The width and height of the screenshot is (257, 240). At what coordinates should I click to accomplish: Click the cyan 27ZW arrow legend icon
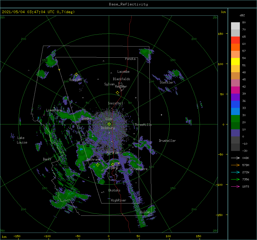coord(235,172)
